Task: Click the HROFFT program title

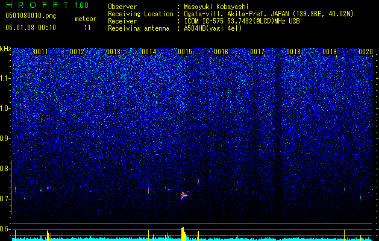Action: [38, 5]
